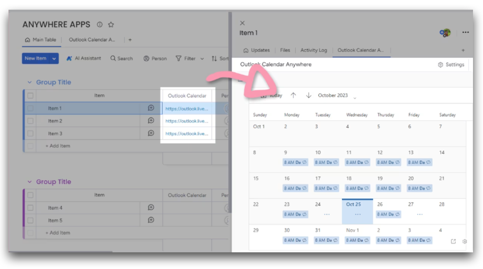Open Item 1's outlook.live link

coord(187,109)
